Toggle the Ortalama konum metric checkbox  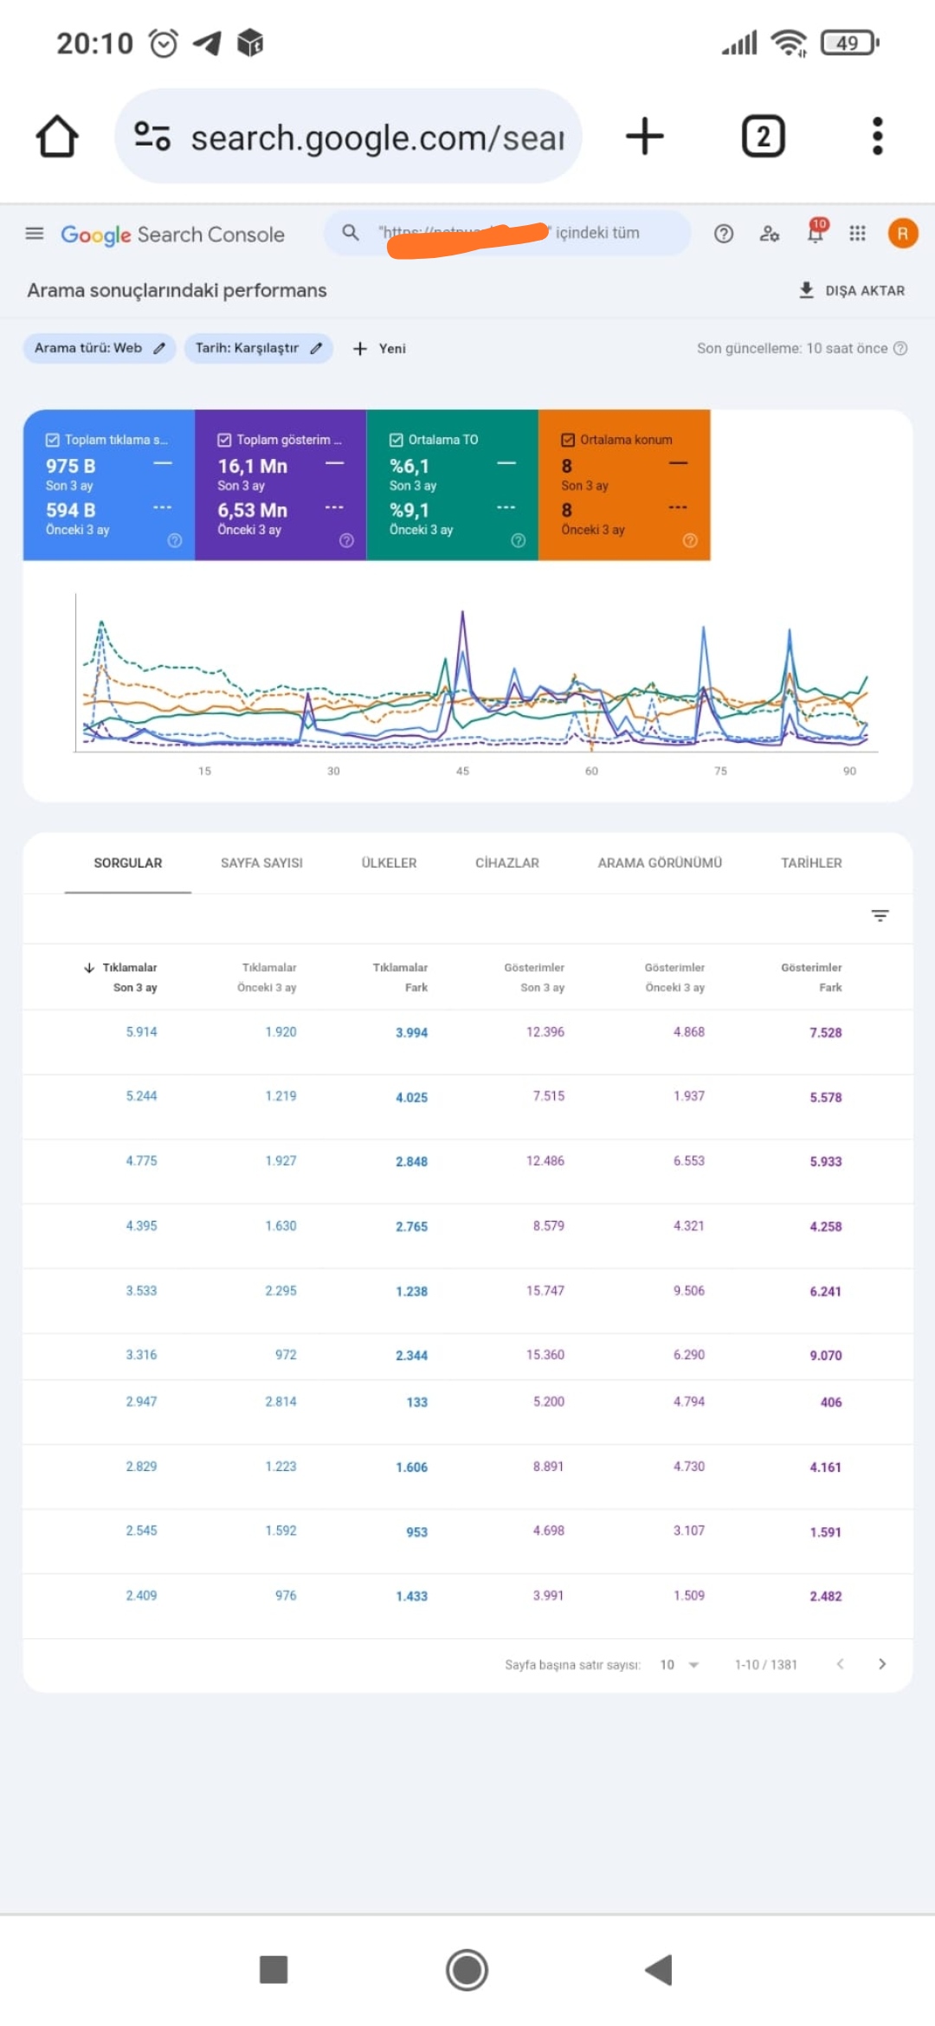pos(568,440)
